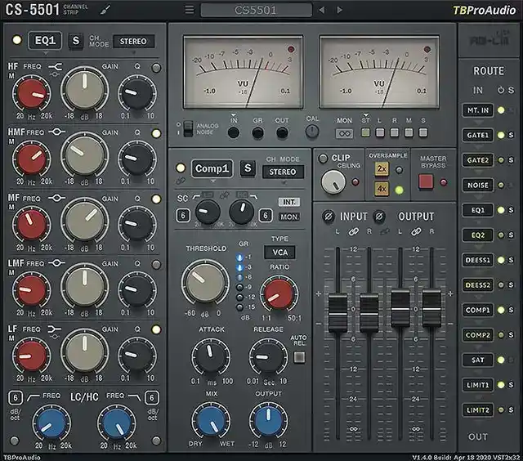Toggle EQ1 module power LED
523x461 pixels.
[x=16, y=40]
